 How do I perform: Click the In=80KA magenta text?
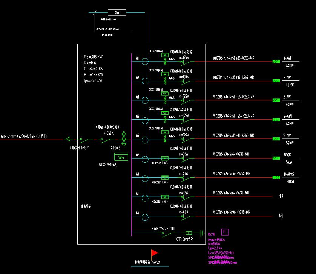[x=214, y=244]
